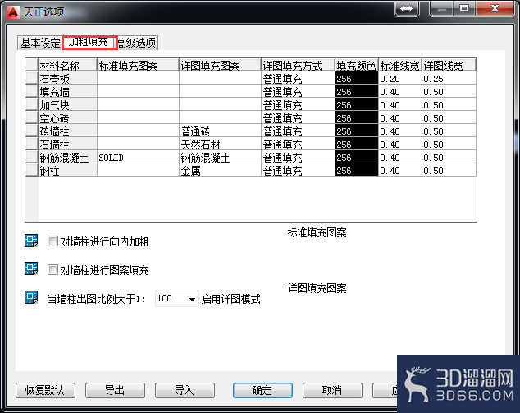Click 0.50 detail width in 钢柱 row
Viewport: 520px width, 413px height.
tap(449, 171)
